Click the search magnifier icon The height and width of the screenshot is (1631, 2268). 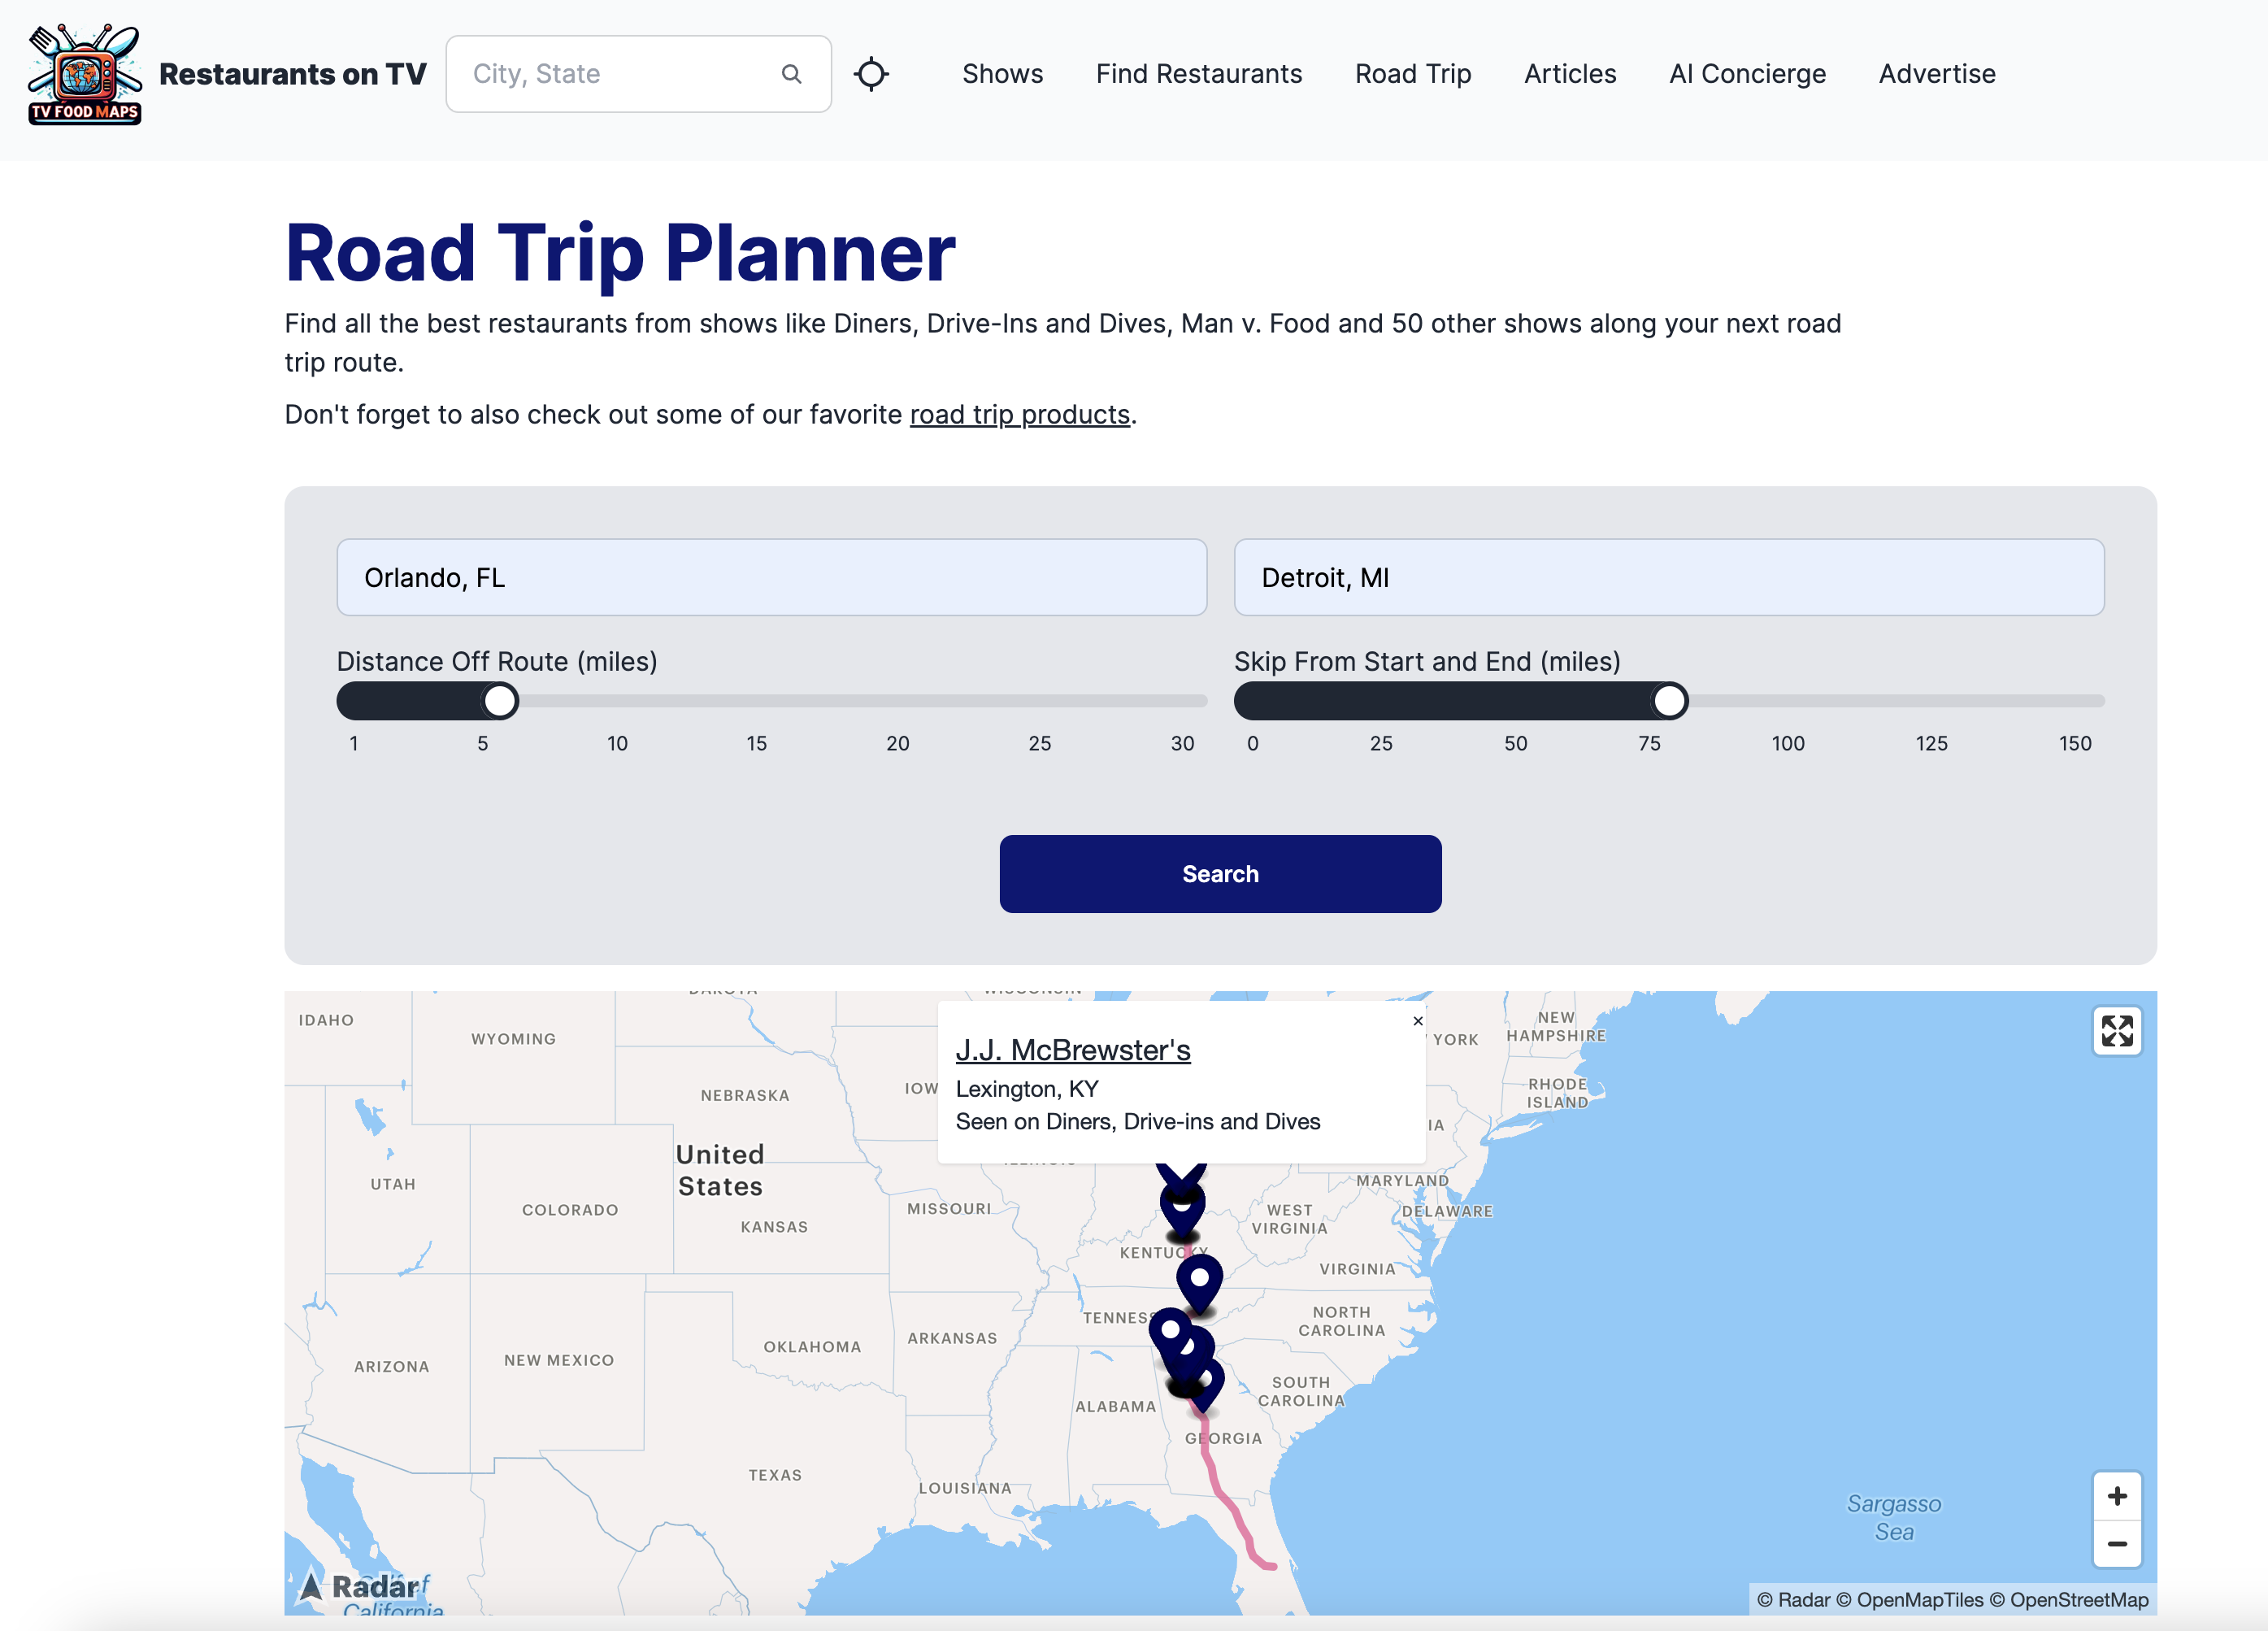coord(791,74)
